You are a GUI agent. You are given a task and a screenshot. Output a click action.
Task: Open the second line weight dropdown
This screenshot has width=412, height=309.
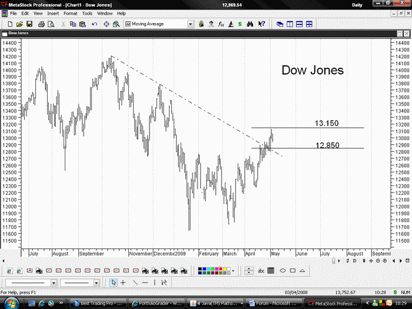(96, 283)
